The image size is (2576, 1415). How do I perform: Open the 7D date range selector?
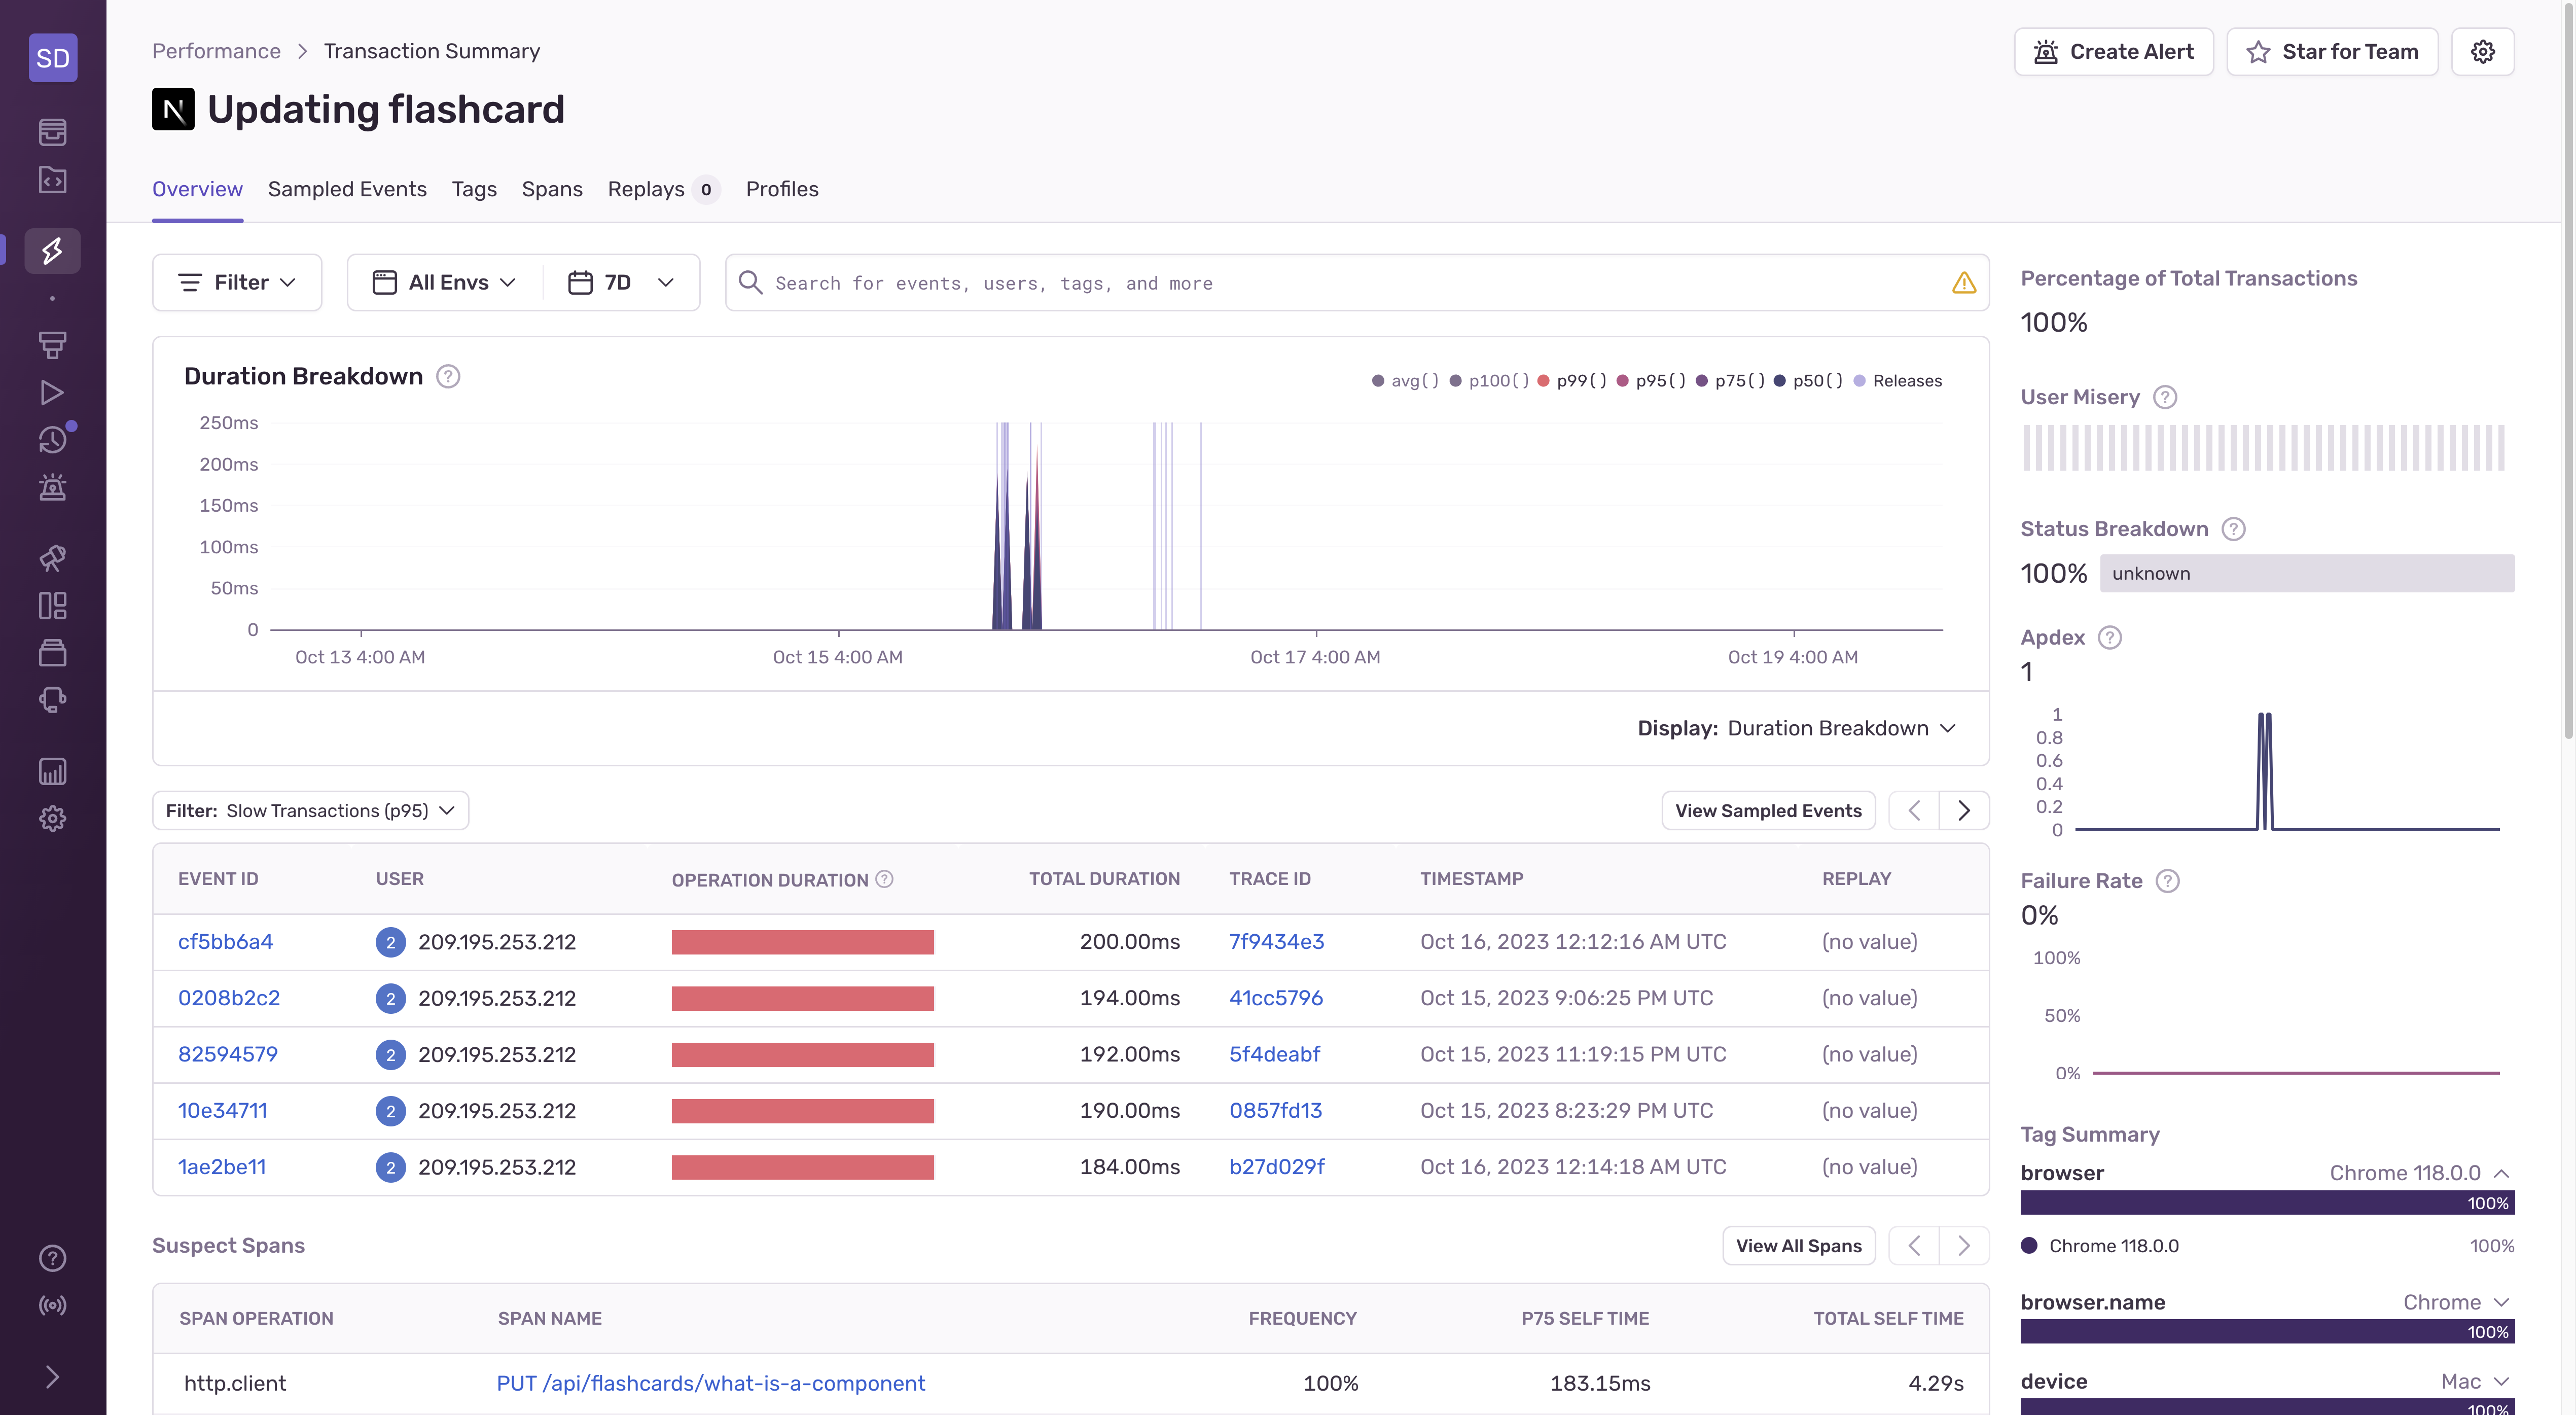point(621,283)
